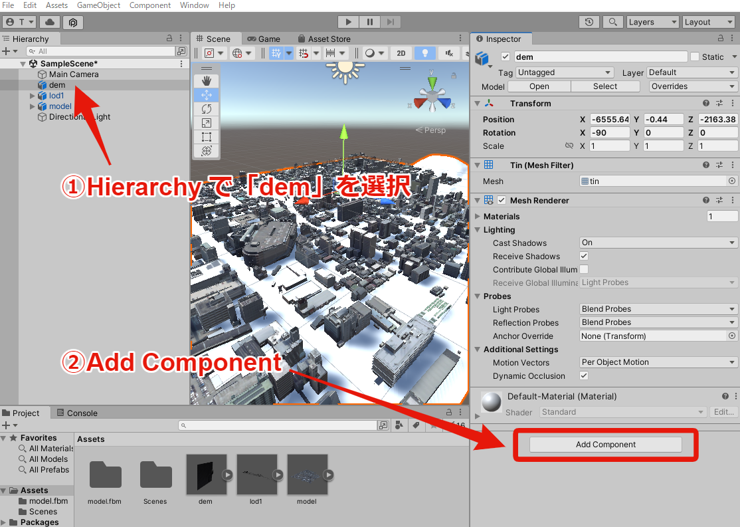The height and width of the screenshot is (527, 740).
Task: Open the Overrides dropdown
Action: pos(694,86)
